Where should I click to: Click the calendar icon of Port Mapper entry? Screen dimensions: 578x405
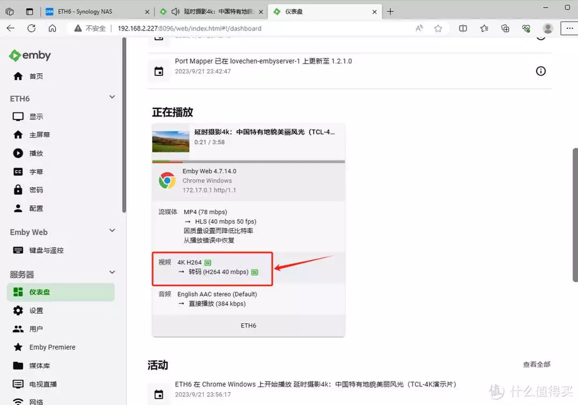click(x=159, y=71)
